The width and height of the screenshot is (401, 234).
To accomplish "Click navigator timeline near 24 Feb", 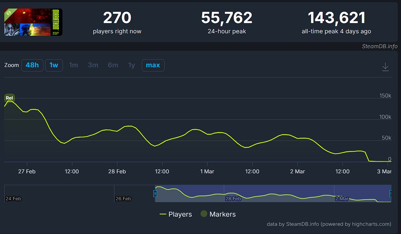I will click(x=13, y=199).
